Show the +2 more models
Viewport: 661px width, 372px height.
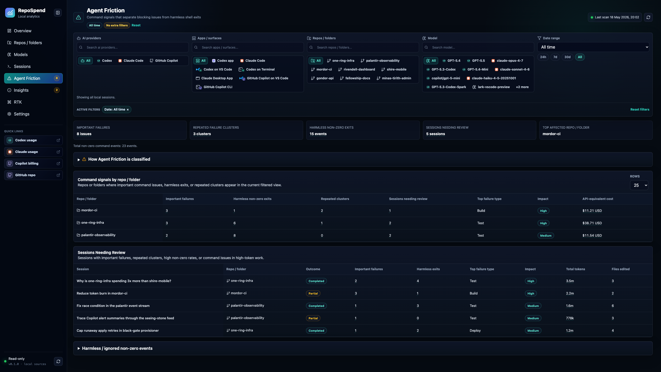click(522, 87)
